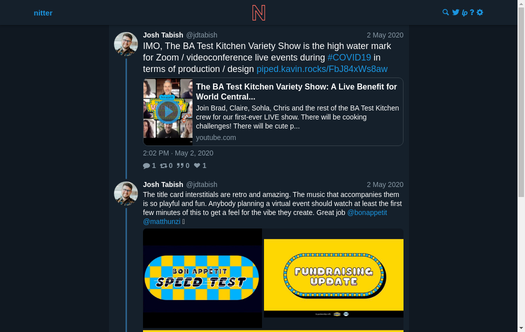This screenshot has height=332, width=525.
Task: Click the quote icon under first tweet
Action: 180,165
